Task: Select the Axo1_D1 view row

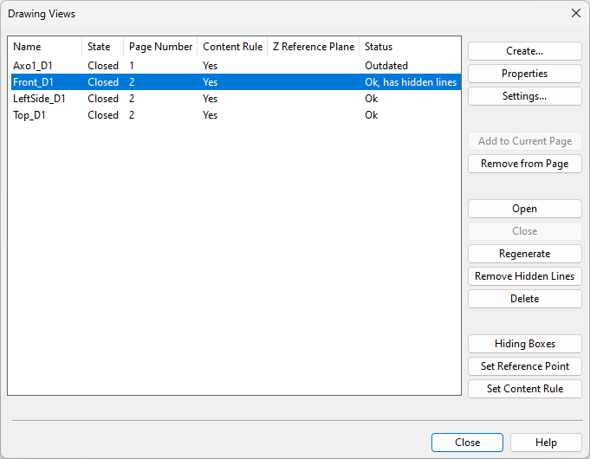Action: pos(33,66)
